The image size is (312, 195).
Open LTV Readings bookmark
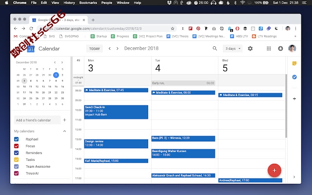pyautogui.click(x=264, y=36)
